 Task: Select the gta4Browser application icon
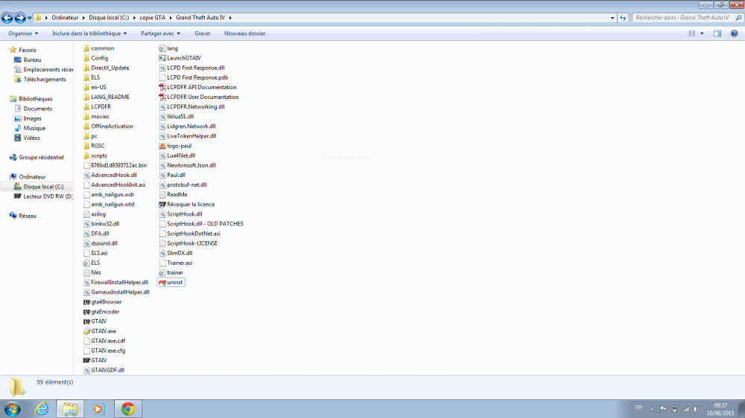pyautogui.click(x=86, y=302)
